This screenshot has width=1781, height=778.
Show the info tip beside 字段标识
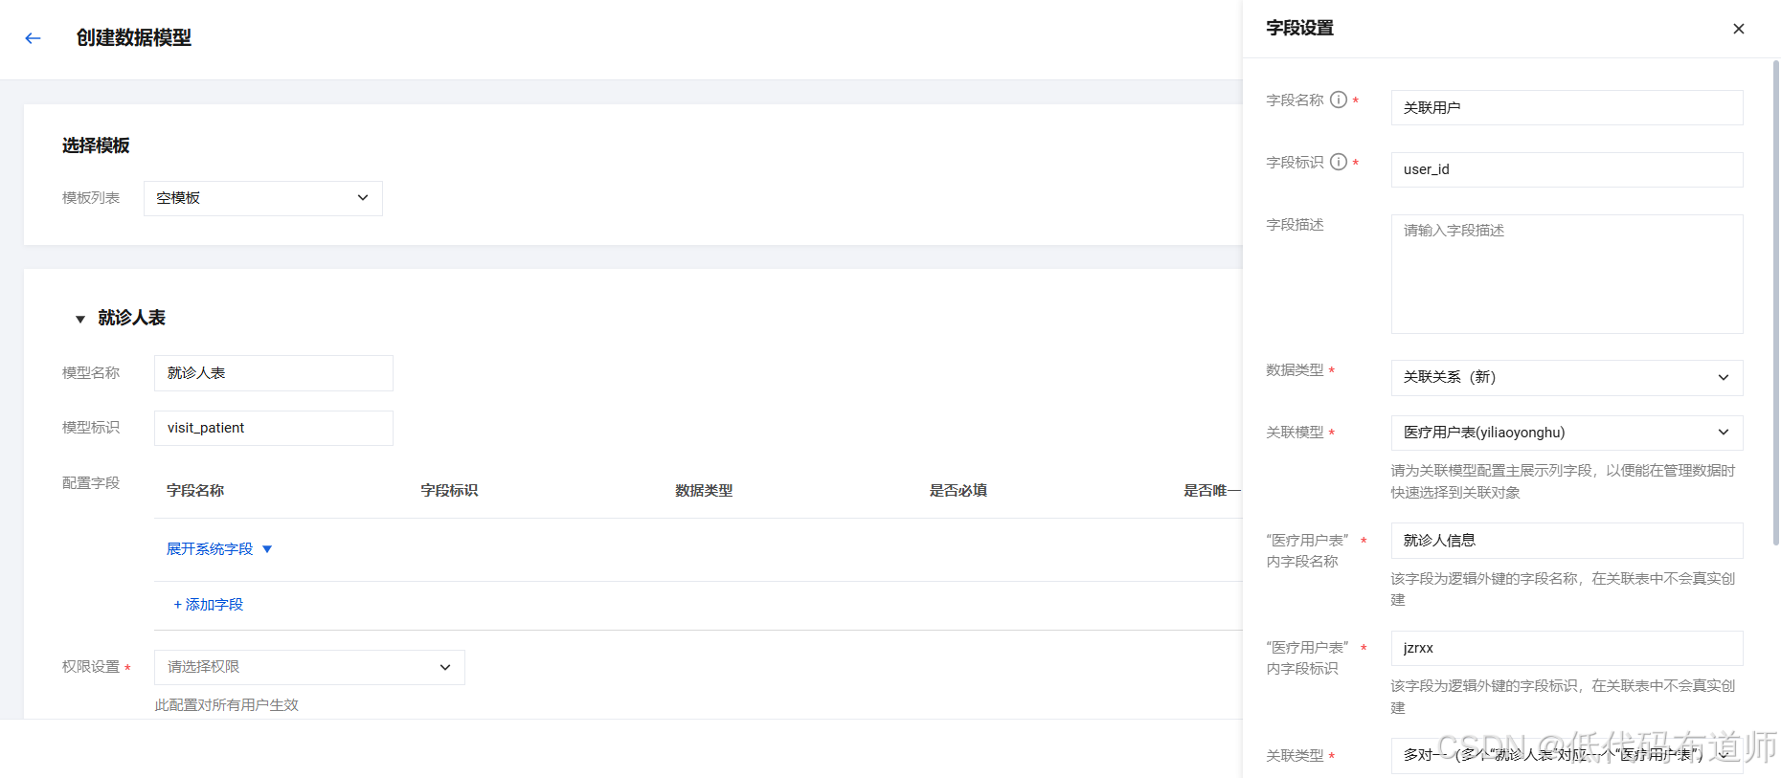pos(1339,162)
